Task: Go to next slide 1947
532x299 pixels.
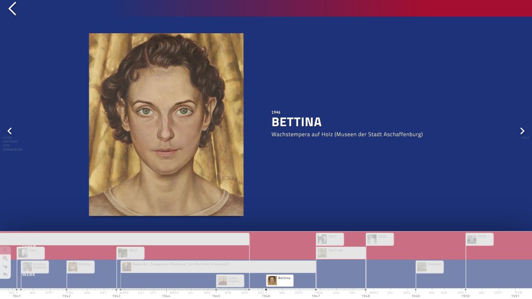Action: point(522,131)
